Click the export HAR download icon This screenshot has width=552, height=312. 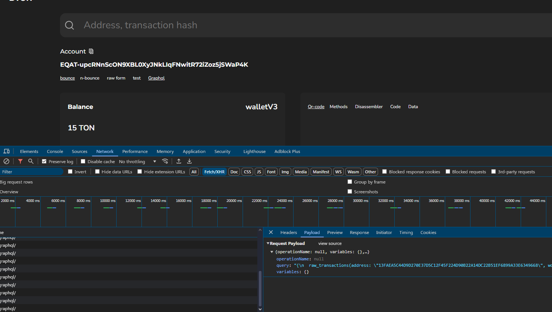(x=189, y=161)
